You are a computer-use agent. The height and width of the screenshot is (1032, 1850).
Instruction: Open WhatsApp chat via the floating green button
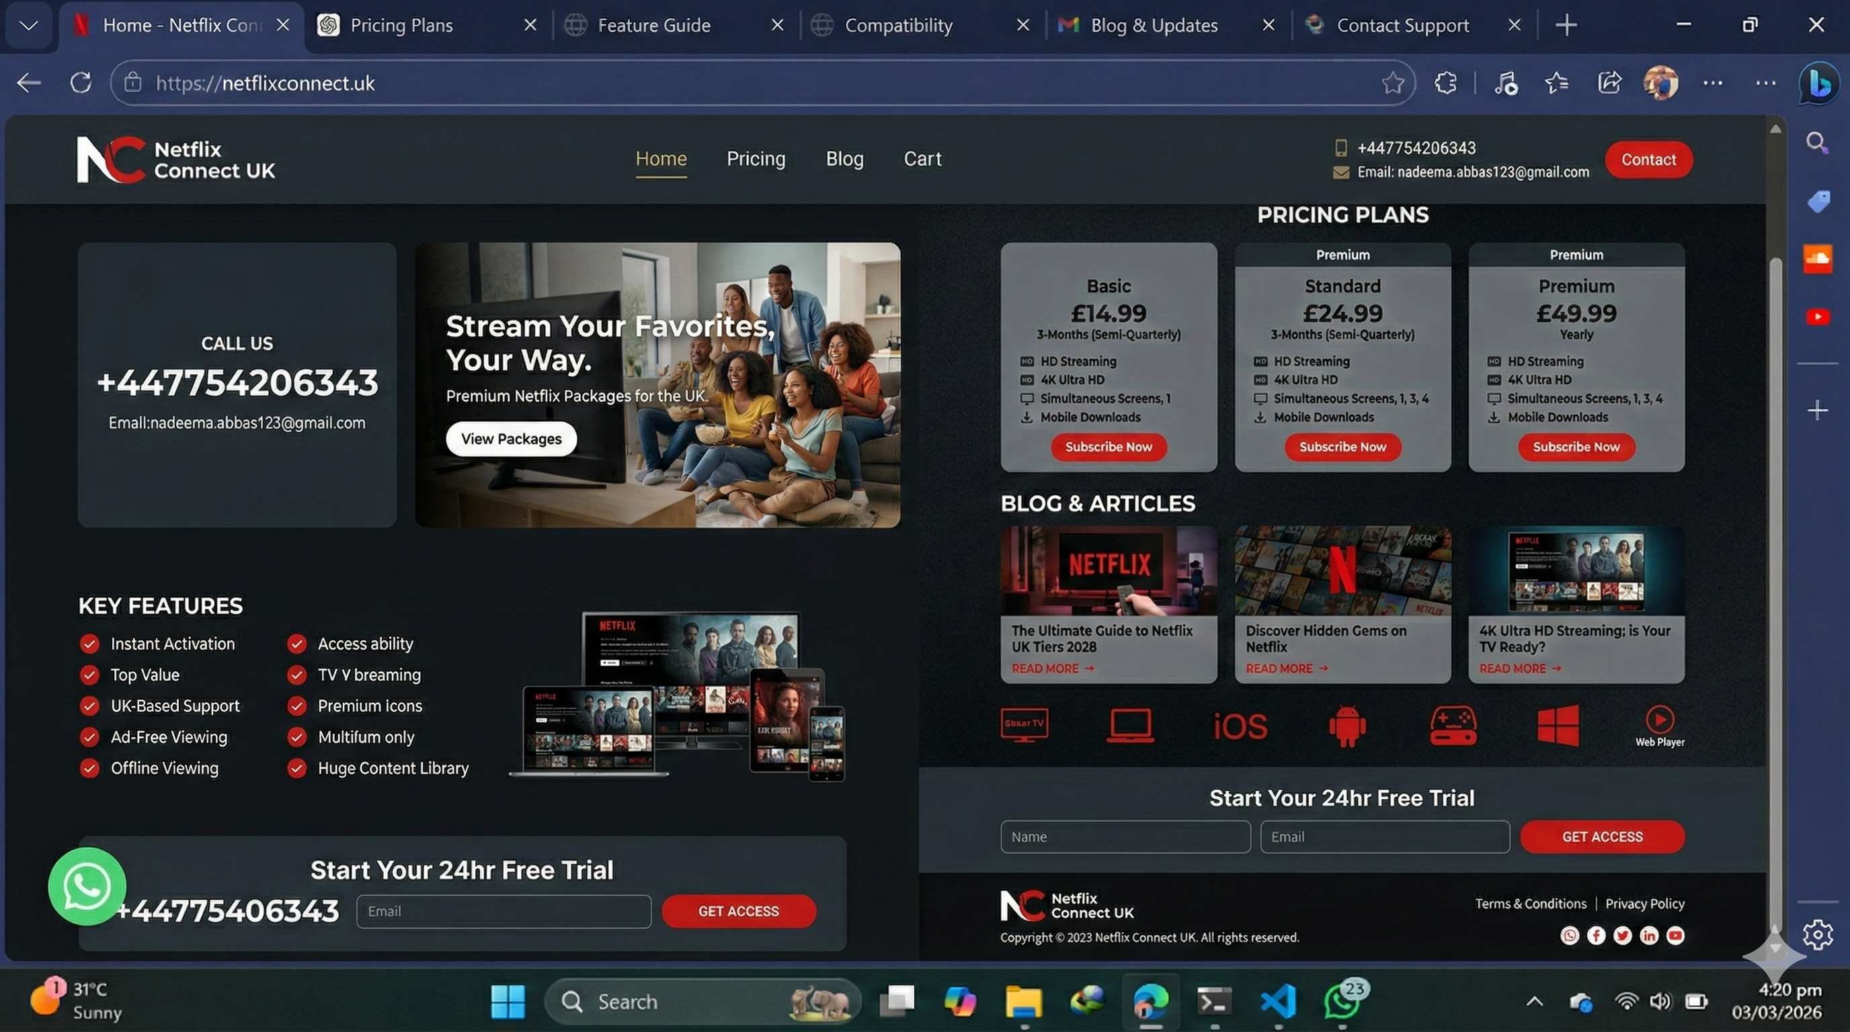86,887
